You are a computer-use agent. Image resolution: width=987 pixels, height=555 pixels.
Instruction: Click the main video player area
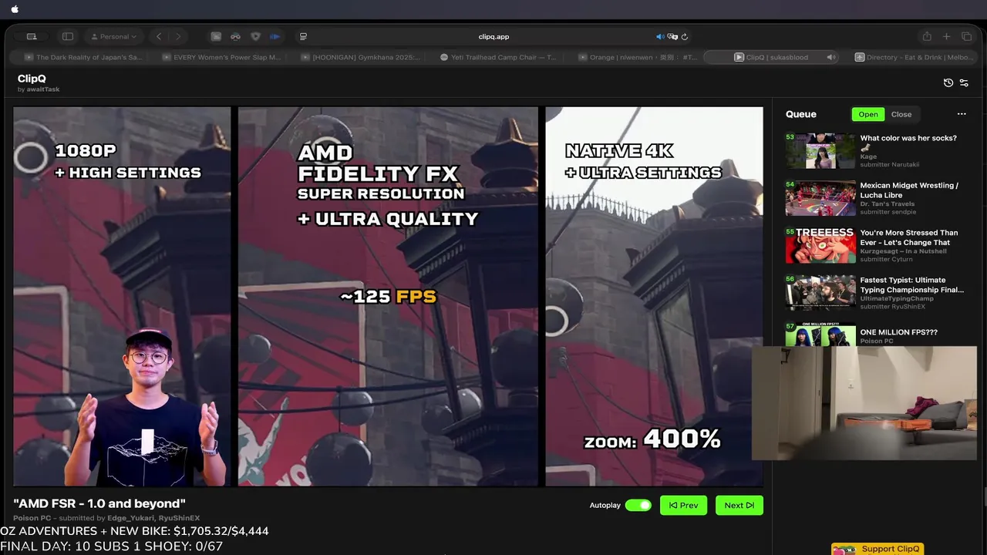pyautogui.click(x=388, y=297)
